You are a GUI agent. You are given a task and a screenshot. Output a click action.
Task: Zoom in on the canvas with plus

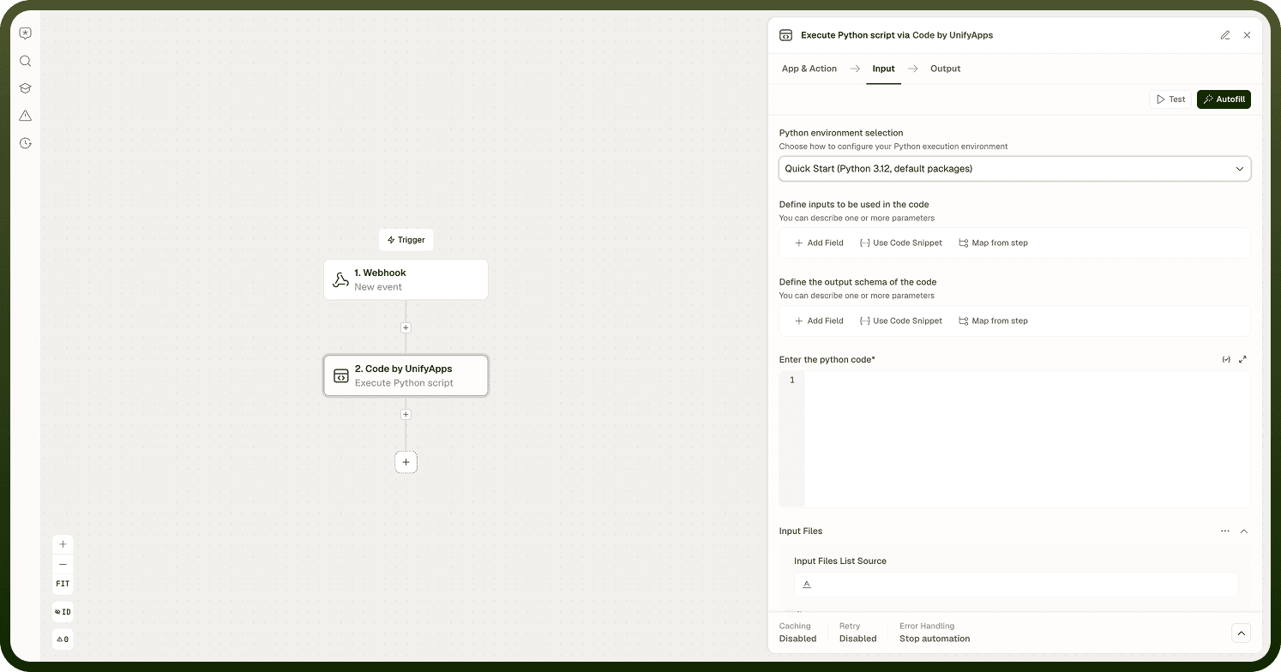pos(63,544)
